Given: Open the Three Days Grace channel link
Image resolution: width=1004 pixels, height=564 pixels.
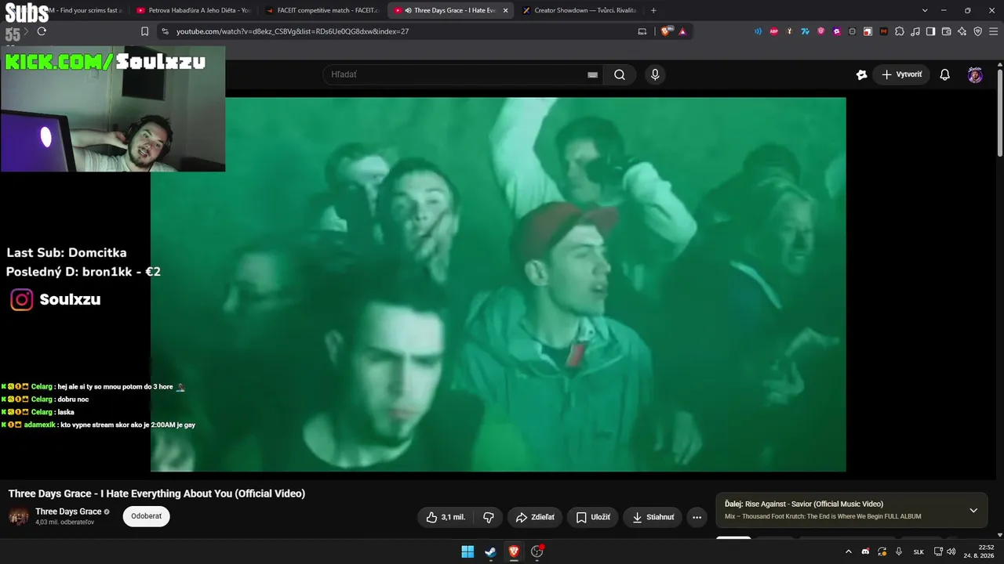Looking at the screenshot, I should click(x=68, y=512).
